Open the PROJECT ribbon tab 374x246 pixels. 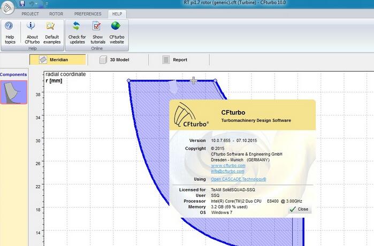pyautogui.click(x=30, y=14)
